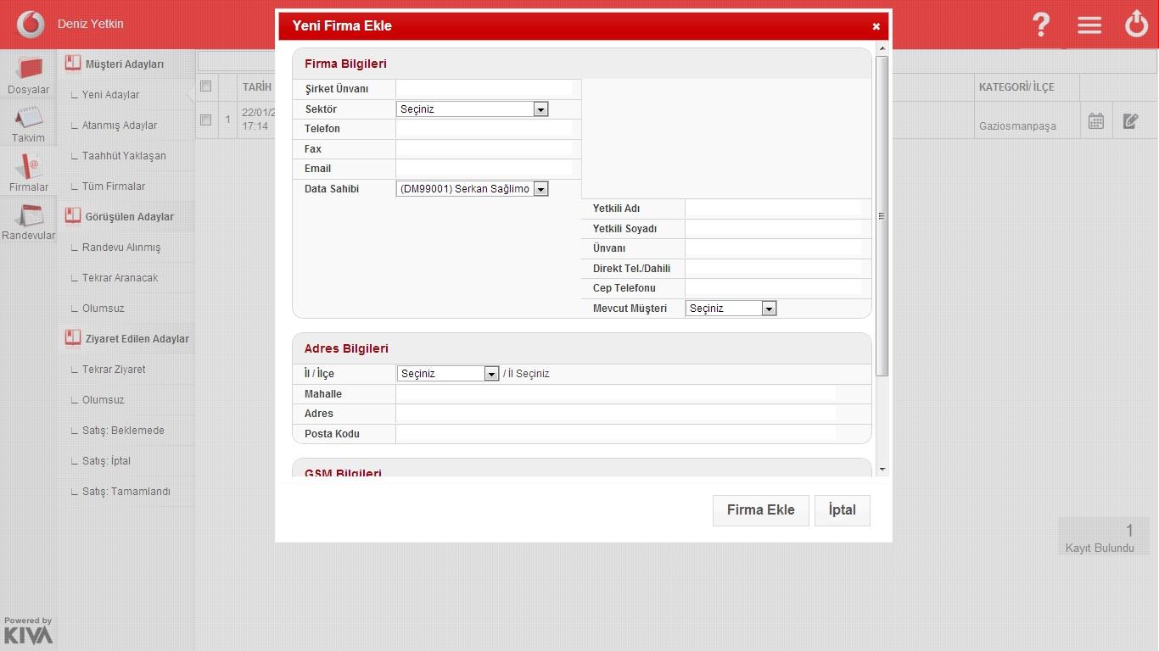The image size is (1159, 651).
Task: Select Tüm Firmalar in the side menu
Action: click(x=114, y=186)
